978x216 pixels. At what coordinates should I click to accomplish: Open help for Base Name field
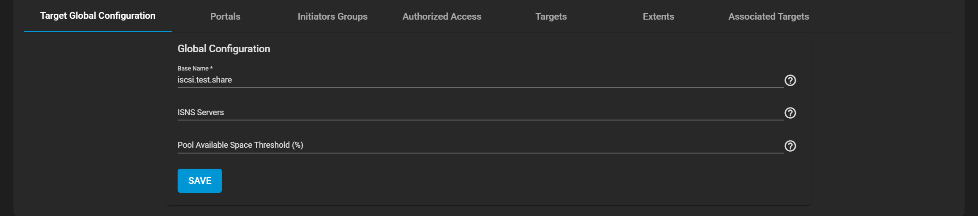(x=790, y=80)
